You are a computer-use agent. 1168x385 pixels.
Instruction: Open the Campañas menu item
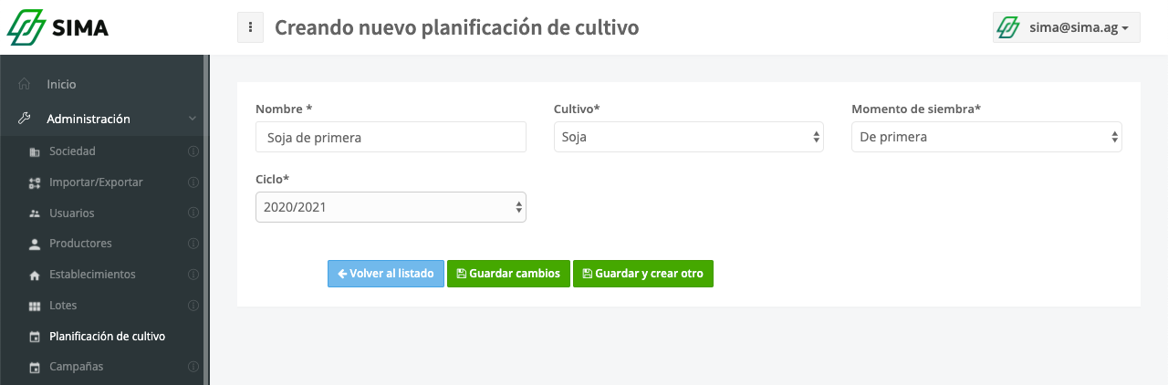click(76, 367)
